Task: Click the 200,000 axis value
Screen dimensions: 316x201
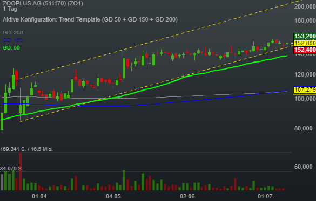Action: (305, 6)
